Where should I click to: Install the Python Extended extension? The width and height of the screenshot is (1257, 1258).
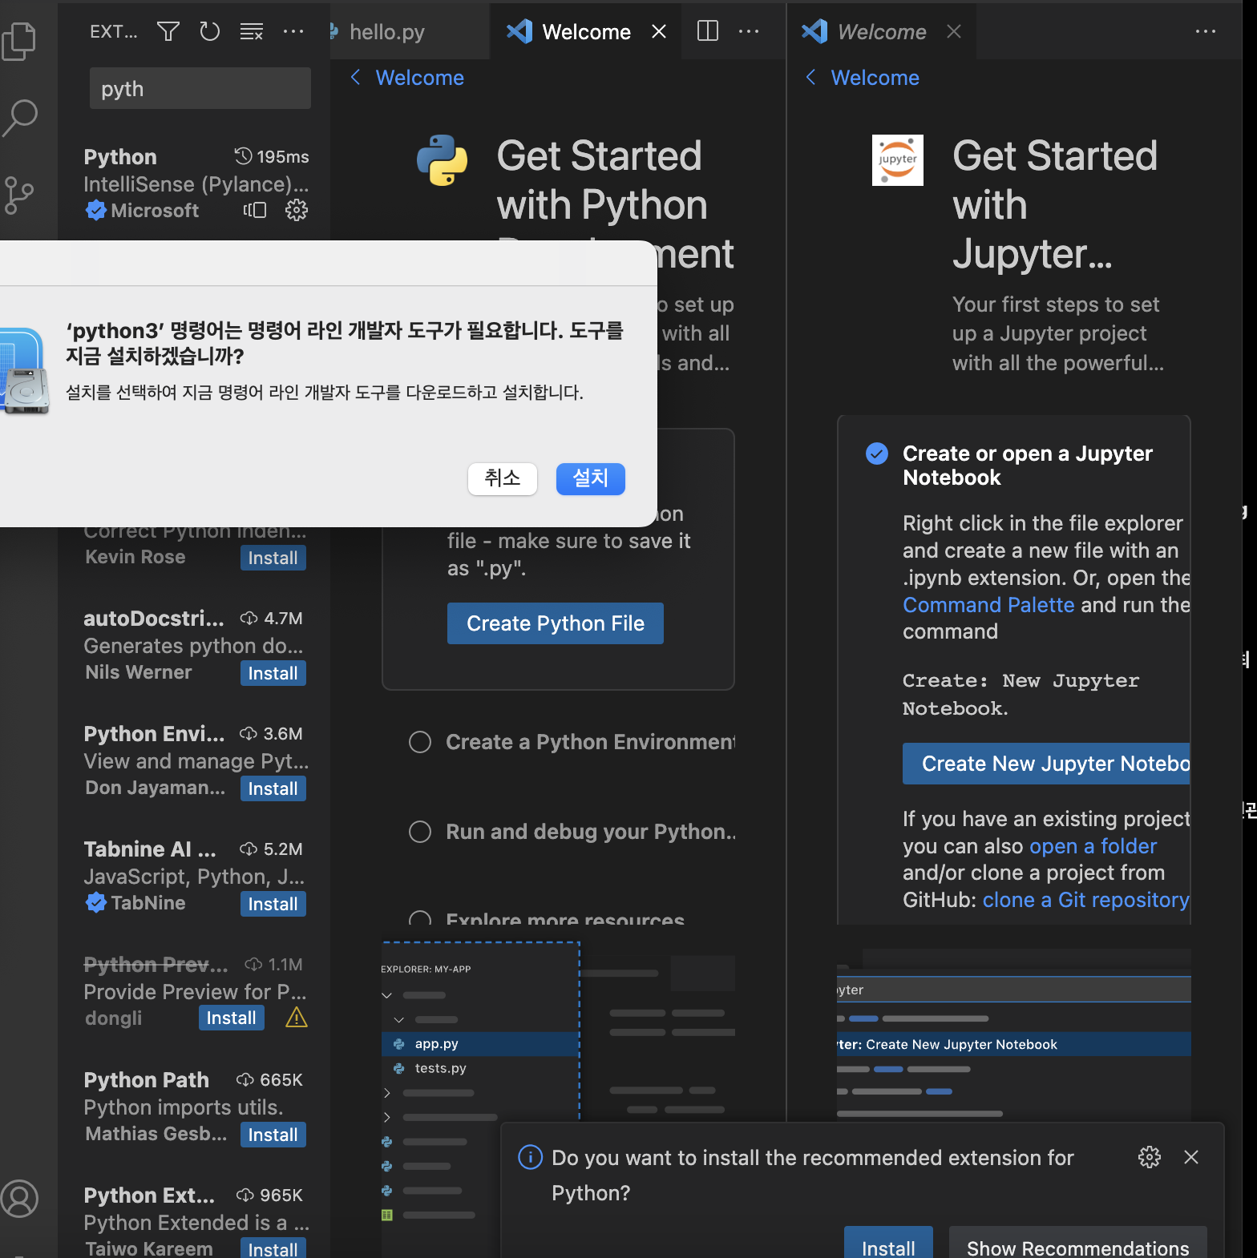[273, 1248]
